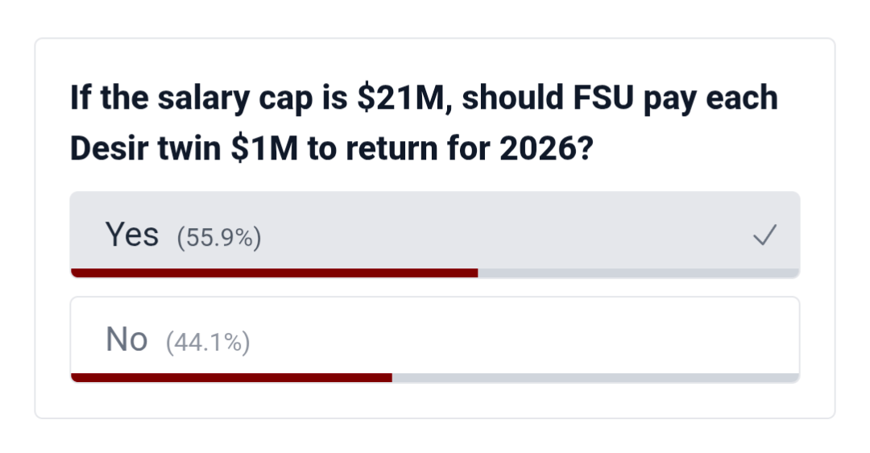Click the "(55.9%)" vote percentage
The height and width of the screenshot is (453, 870).
[219, 238]
